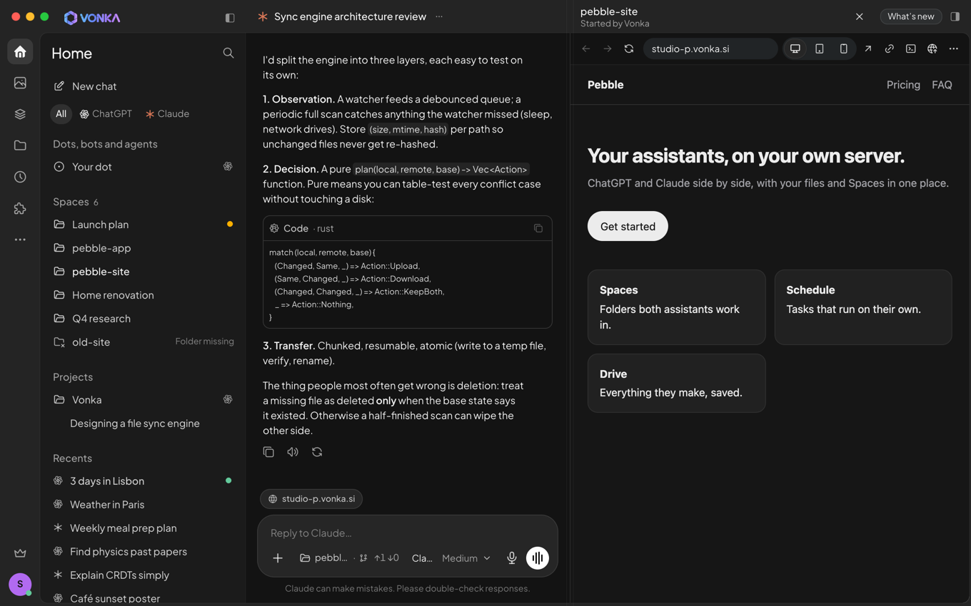Open the preview in an external window
The width and height of the screenshot is (971, 606).
[868, 48]
